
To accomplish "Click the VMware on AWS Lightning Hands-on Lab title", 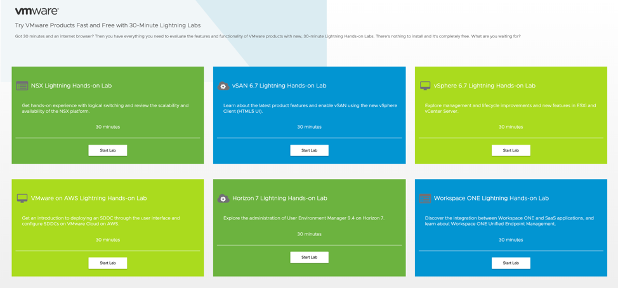I will pos(89,198).
